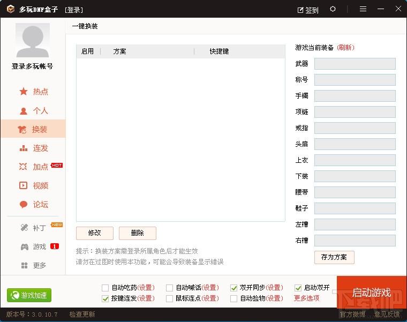Click the 称号 equipment field
This screenshot has height=322, width=407.
pyautogui.click(x=355, y=80)
